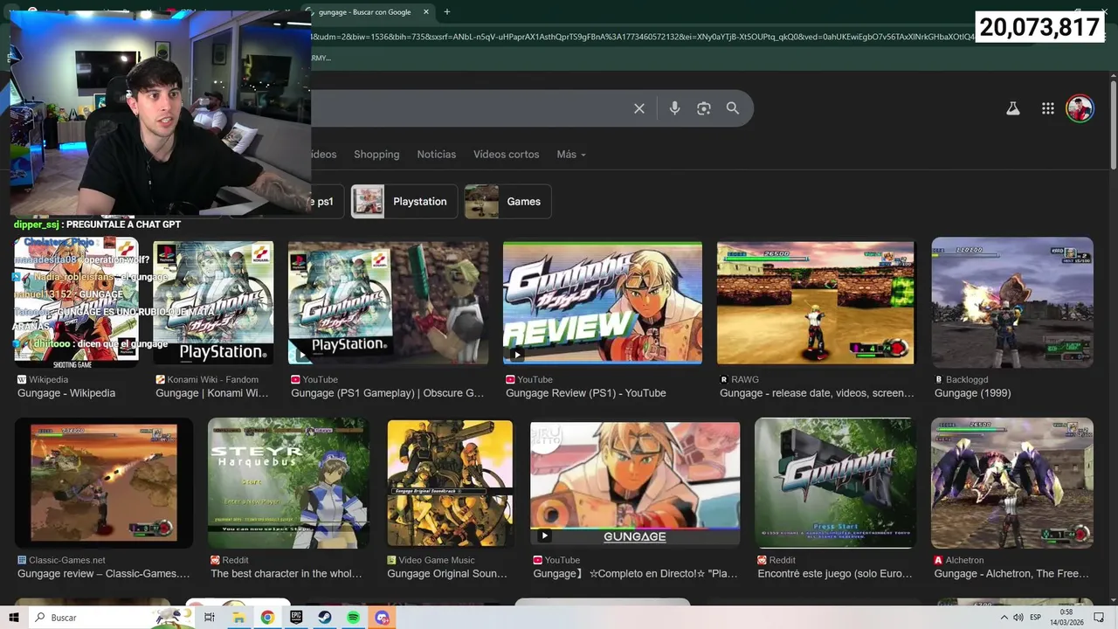Switch to the Shopping results tab

[376, 155]
